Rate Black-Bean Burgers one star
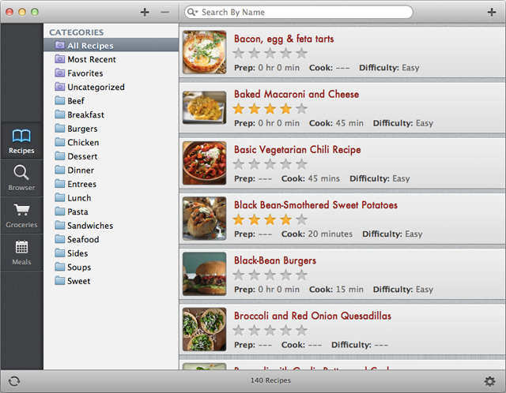The height and width of the screenshot is (393, 506). [239, 275]
